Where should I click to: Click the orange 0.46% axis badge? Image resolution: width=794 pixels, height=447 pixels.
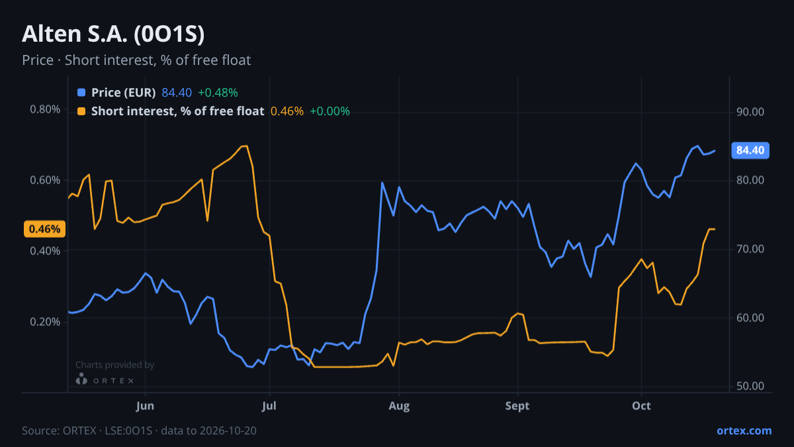pyautogui.click(x=45, y=229)
